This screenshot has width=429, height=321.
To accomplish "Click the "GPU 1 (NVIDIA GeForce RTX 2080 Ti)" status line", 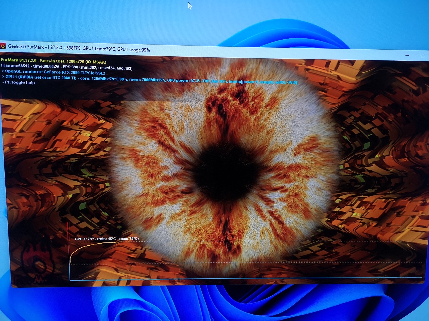I will click(x=149, y=79).
